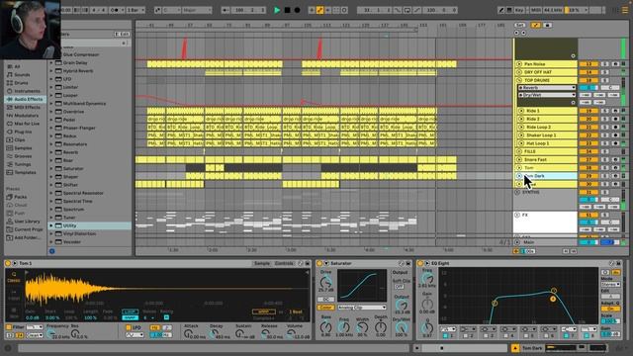
Task: Select Spectral Resonator in browser list
Action: tap(83, 193)
